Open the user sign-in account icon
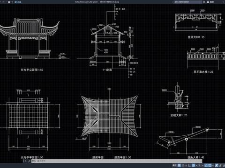Screen dimensions: 225x168 (208, 2)
